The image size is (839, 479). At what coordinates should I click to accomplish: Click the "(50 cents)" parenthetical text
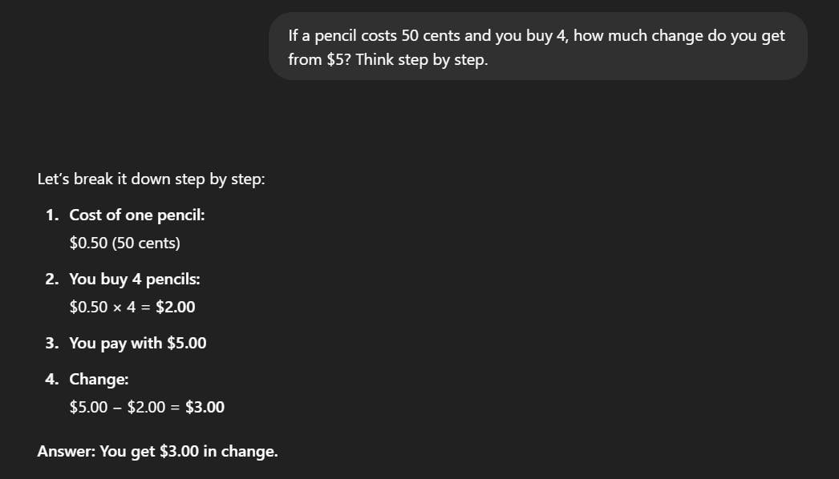tap(146, 243)
